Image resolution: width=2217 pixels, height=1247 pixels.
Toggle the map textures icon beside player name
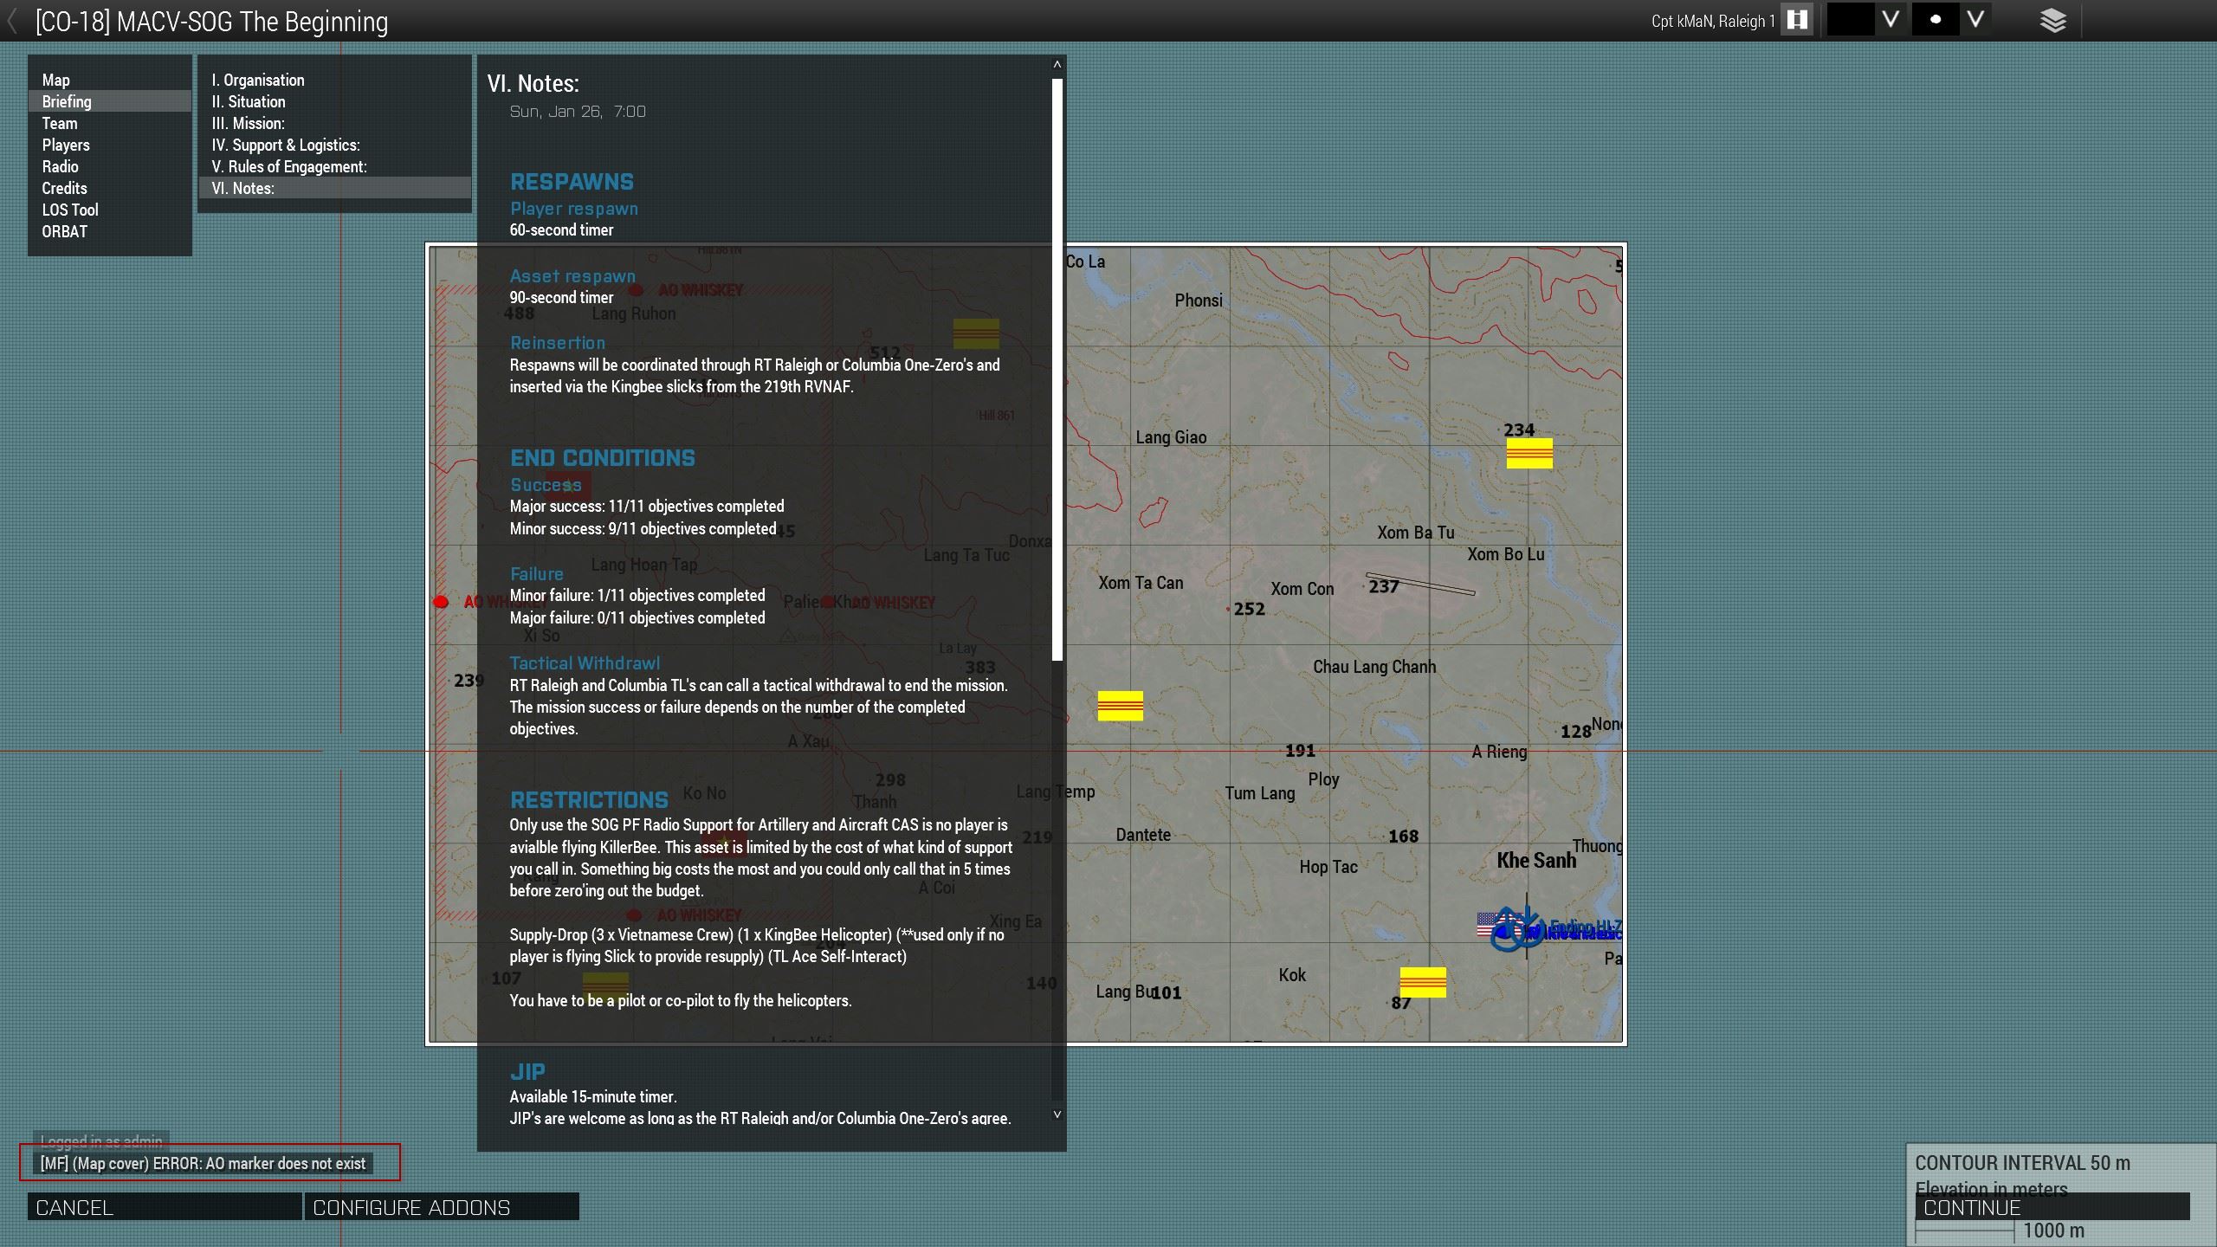[1797, 20]
